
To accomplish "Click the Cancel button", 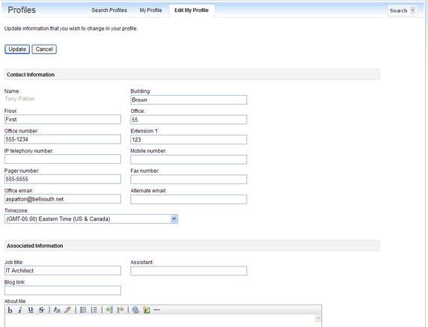I will pos(44,49).
